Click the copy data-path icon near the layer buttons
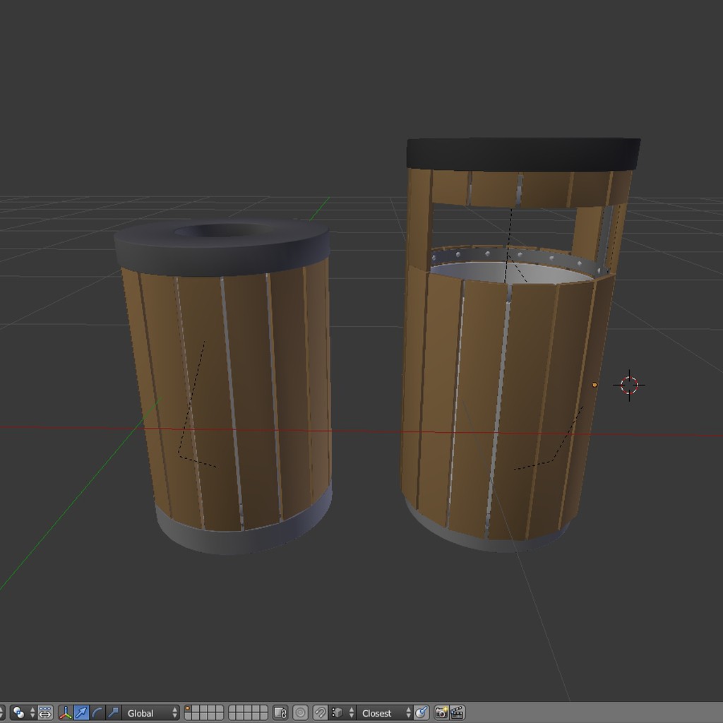This screenshot has height=723, width=723. pyautogui.click(x=280, y=713)
